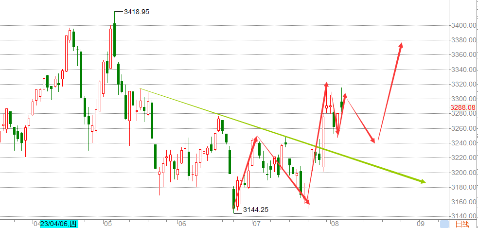
Task: Click the 06 month axis label
Action: (x=182, y=224)
